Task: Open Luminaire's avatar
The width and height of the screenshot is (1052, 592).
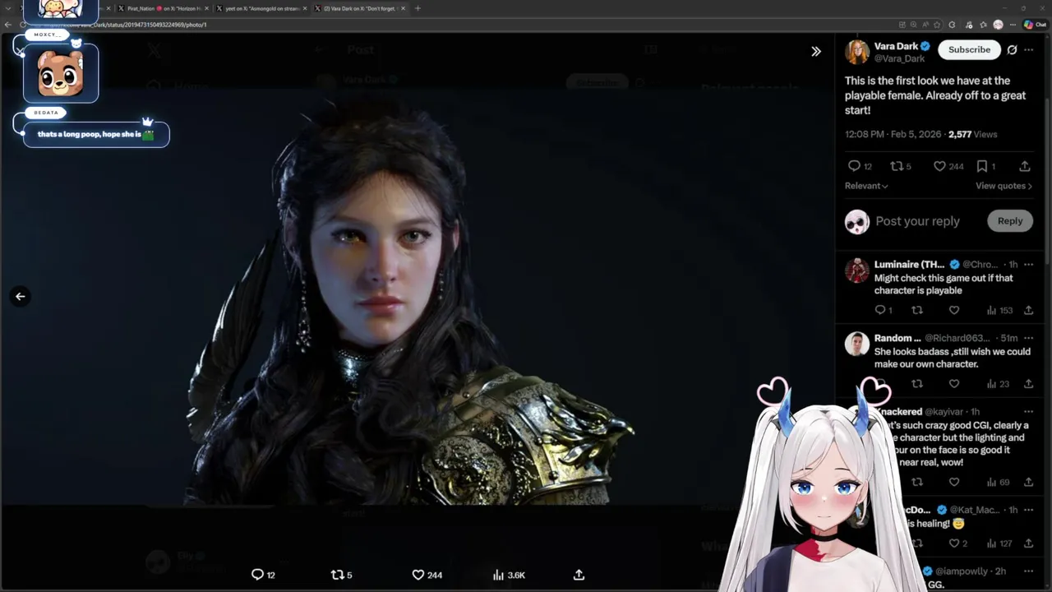Action: pyautogui.click(x=856, y=271)
